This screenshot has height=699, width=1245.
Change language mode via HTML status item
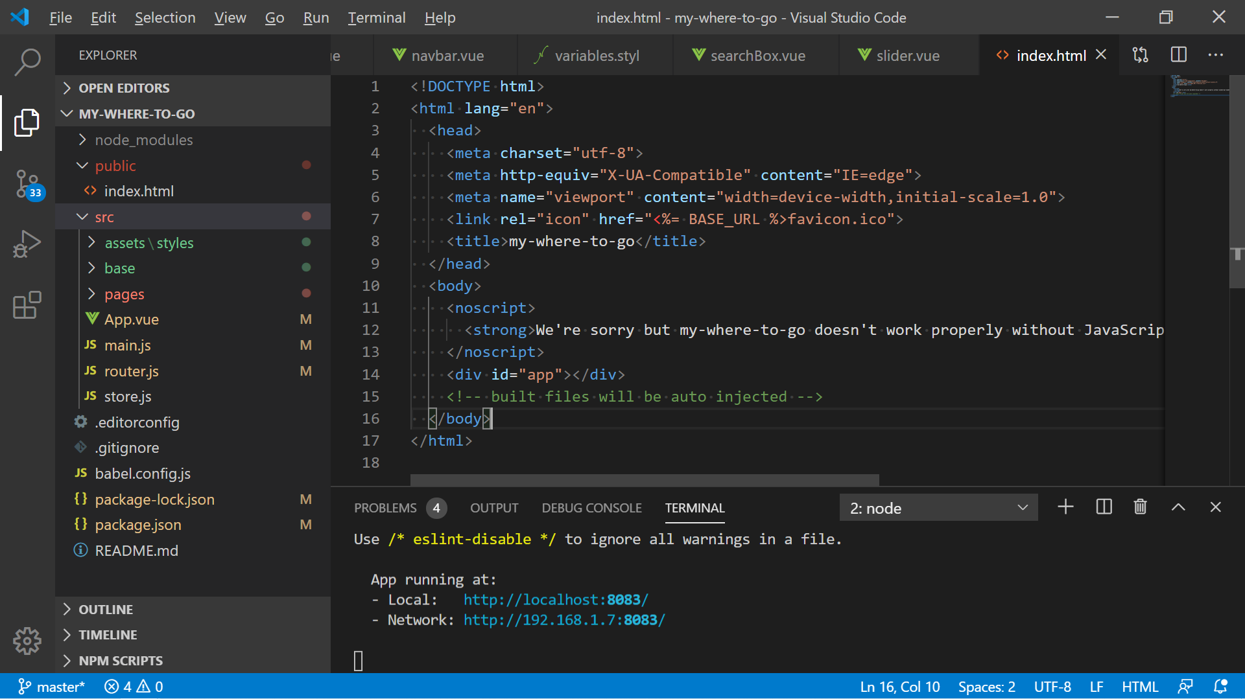(x=1139, y=687)
